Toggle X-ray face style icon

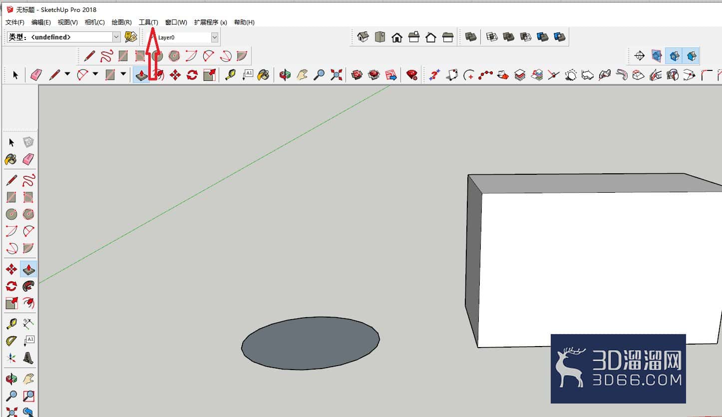click(471, 37)
